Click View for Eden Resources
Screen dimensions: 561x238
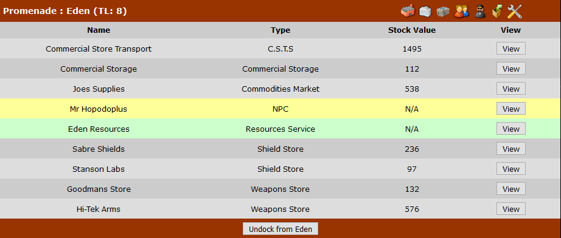[x=511, y=129]
